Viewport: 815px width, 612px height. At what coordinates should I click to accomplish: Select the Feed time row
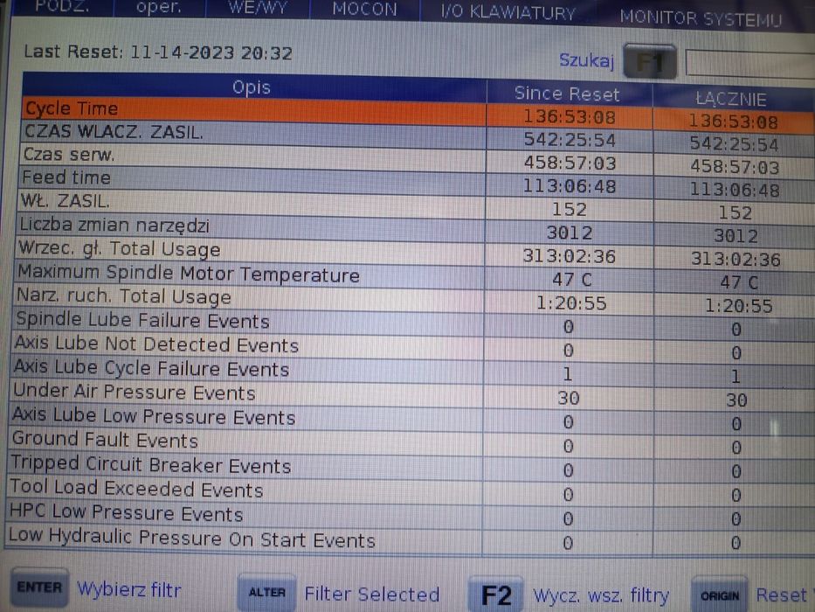click(417, 182)
